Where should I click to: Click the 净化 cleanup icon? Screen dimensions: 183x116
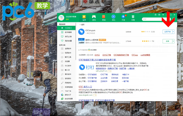tap(113, 17)
